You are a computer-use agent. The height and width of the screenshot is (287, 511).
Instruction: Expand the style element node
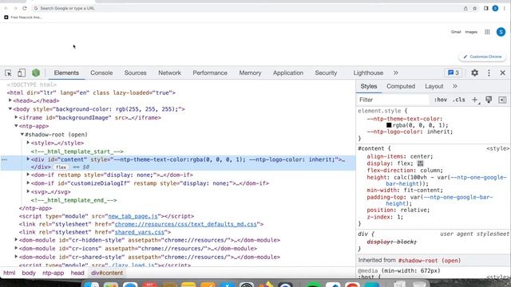click(x=28, y=143)
